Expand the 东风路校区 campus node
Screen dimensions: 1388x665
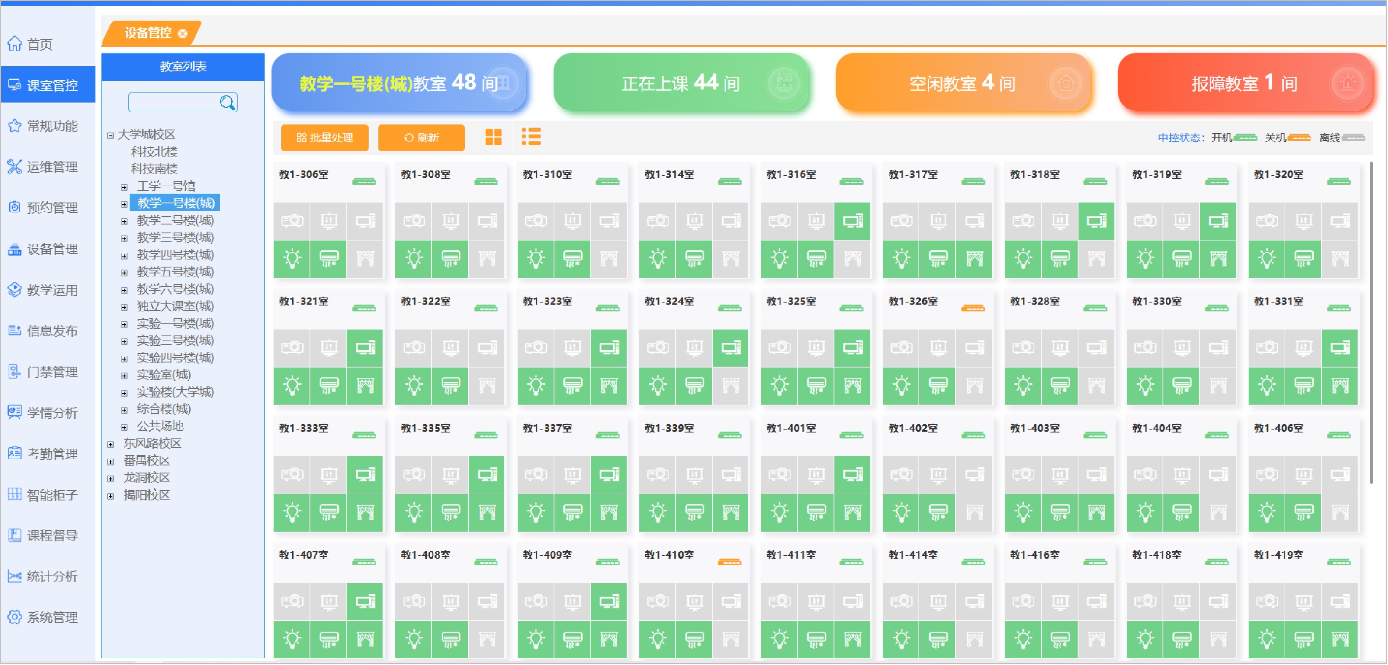click(111, 444)
